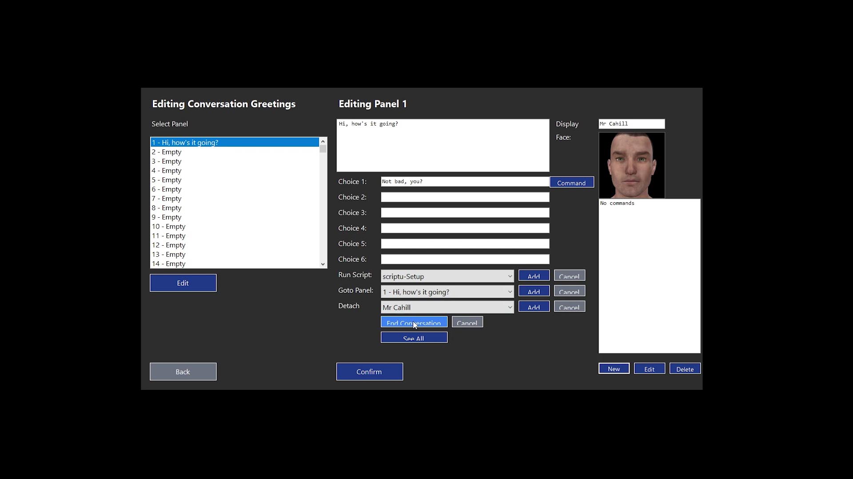
Task: Expand the Goto Panel combo box
Action: (447, 292)
